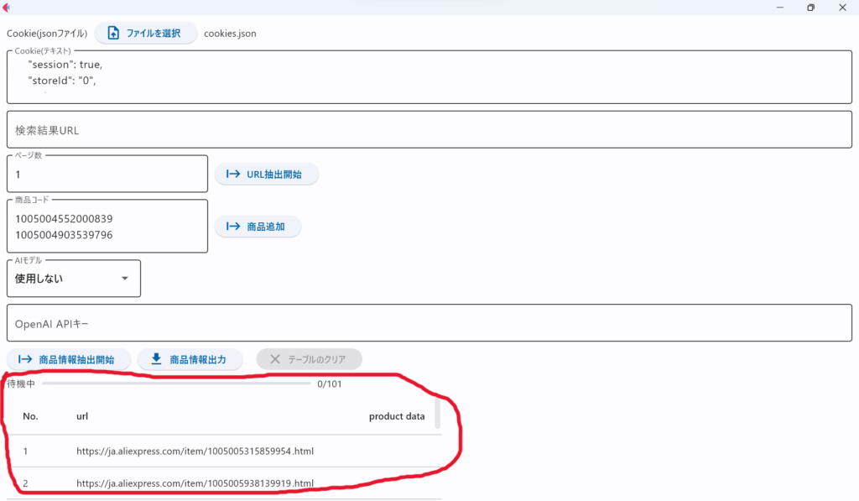
Task: Click the arrow icon on 商品情報抽出開始 button
Action: point(25,359)
